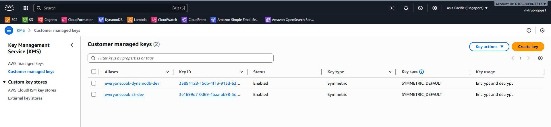Toggle the side navigation hamburger menu
This screenshot has height=127, width=551.
[9, 30]
